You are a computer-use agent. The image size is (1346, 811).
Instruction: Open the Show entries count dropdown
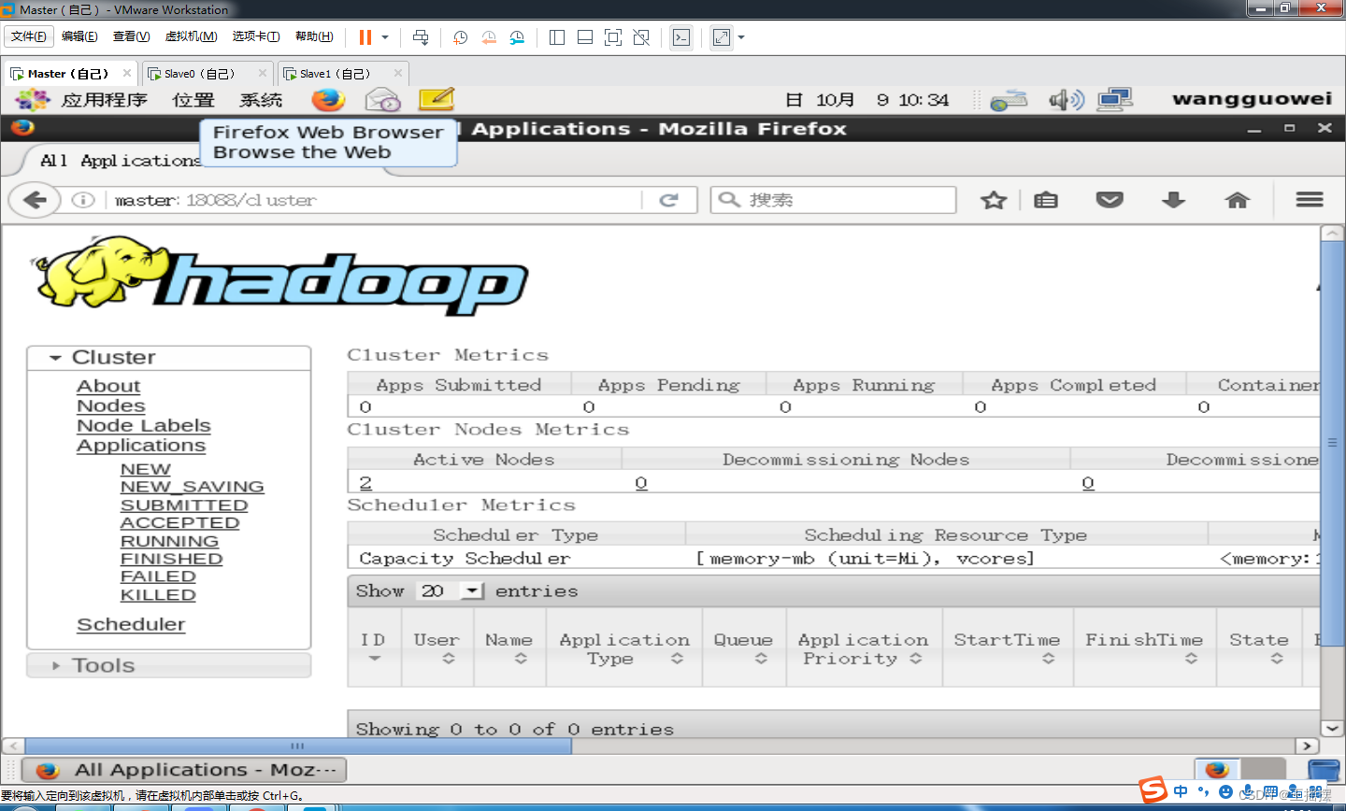tap(450, 590)
